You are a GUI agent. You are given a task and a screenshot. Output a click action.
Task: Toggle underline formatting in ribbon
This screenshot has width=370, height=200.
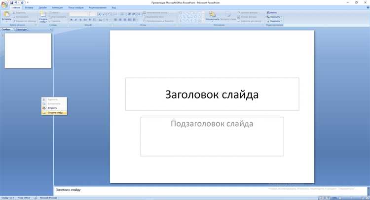[80, 20]
